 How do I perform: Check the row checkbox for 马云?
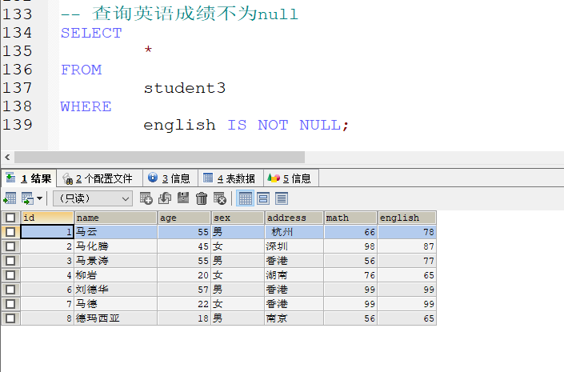(x=10, y=232)
